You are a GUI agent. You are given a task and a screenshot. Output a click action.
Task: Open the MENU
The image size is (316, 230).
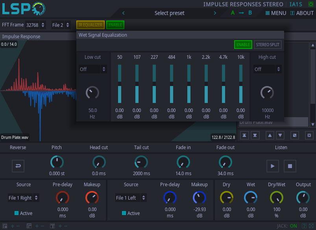coord(276,13)
